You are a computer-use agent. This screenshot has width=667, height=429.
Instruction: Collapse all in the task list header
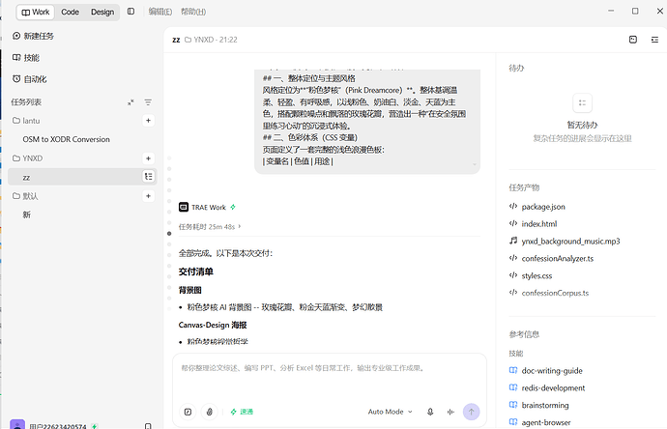pos(130,102)
